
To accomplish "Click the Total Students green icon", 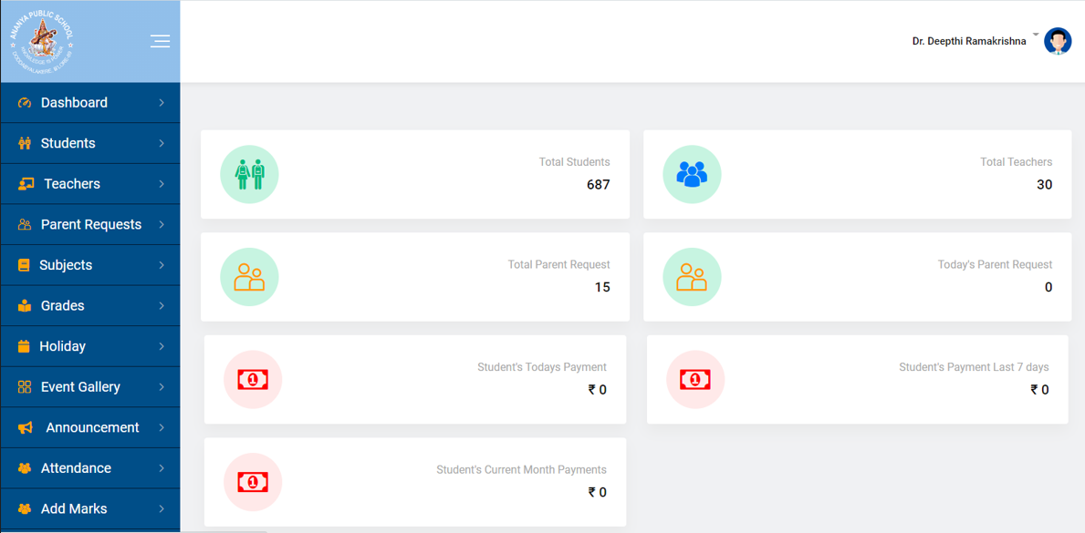I will (x=249, y=174).
